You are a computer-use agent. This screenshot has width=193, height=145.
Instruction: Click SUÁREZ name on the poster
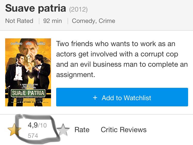point(41,44)
